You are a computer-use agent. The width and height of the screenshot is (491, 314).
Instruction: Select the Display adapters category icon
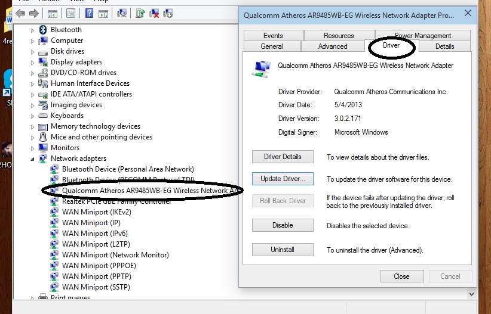tap(42, 62)
